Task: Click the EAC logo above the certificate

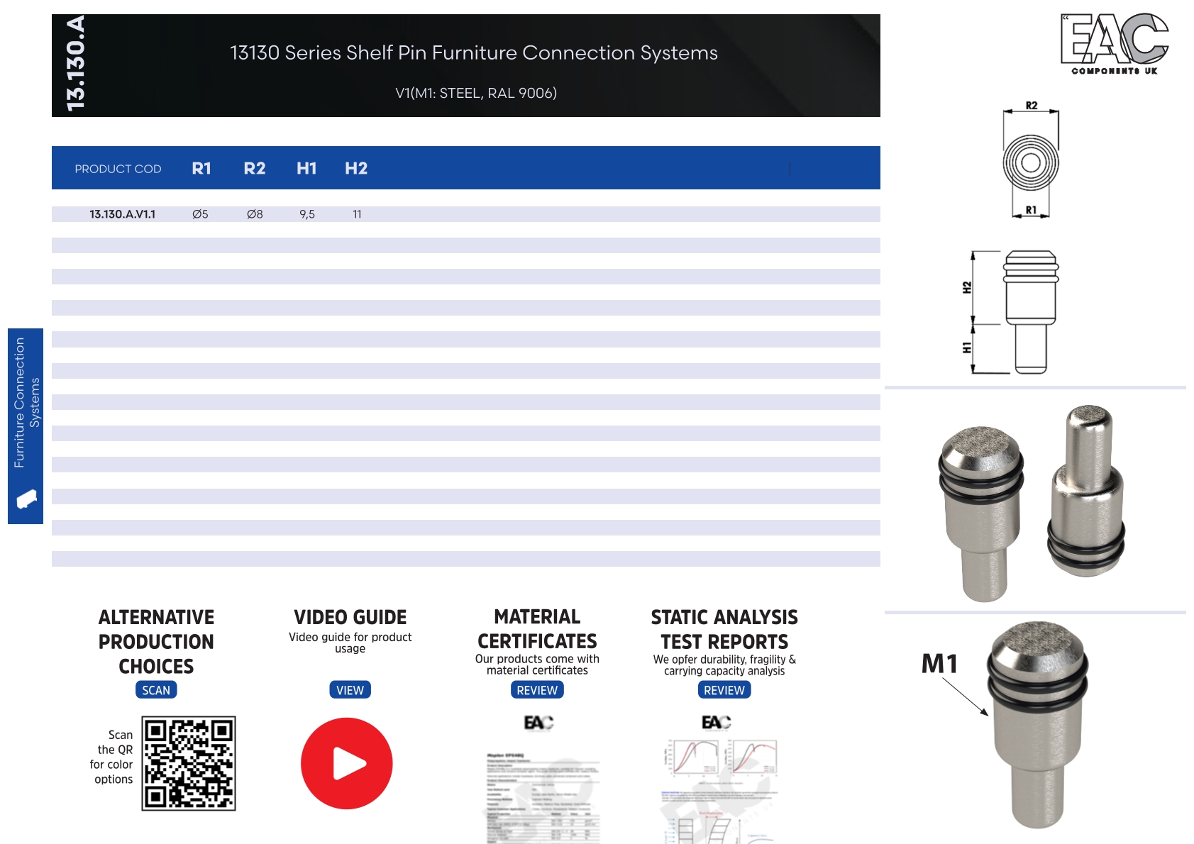Action: pos(538,723)
